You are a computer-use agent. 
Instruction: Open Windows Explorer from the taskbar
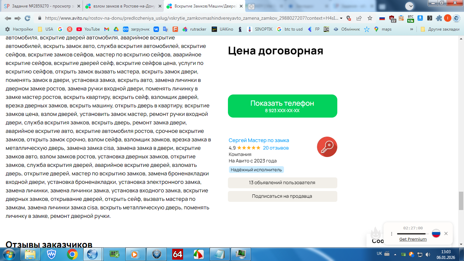(x=30, y=254)
